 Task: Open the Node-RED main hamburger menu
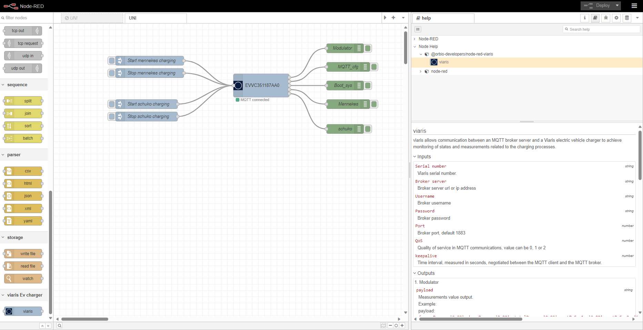coord(634,6)
